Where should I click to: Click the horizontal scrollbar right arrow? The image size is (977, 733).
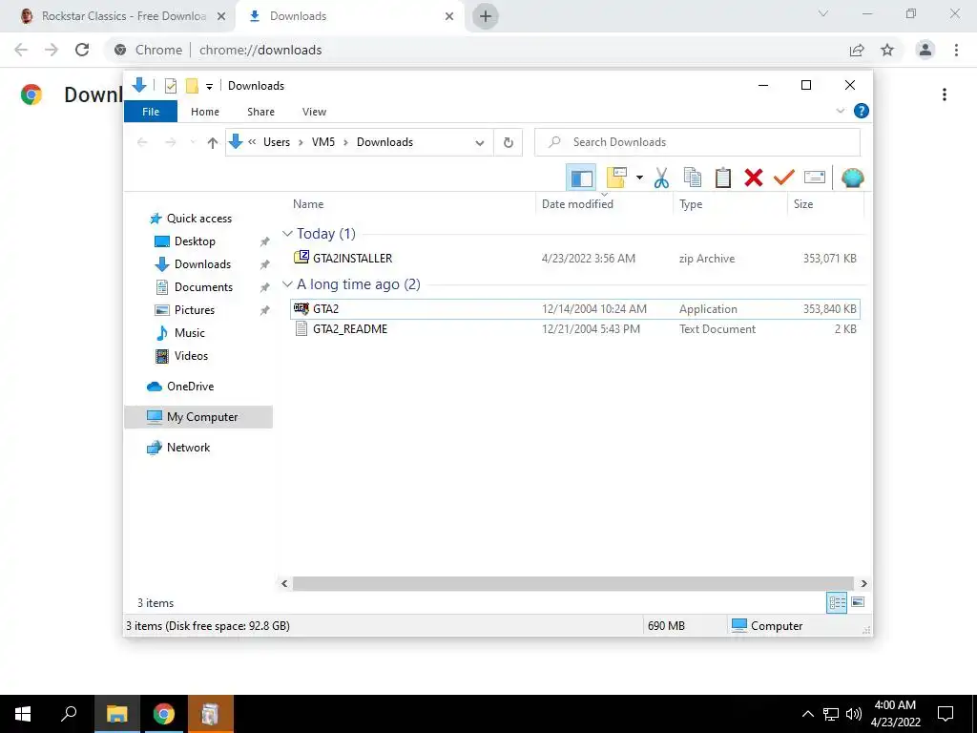[x=863, y=583]
